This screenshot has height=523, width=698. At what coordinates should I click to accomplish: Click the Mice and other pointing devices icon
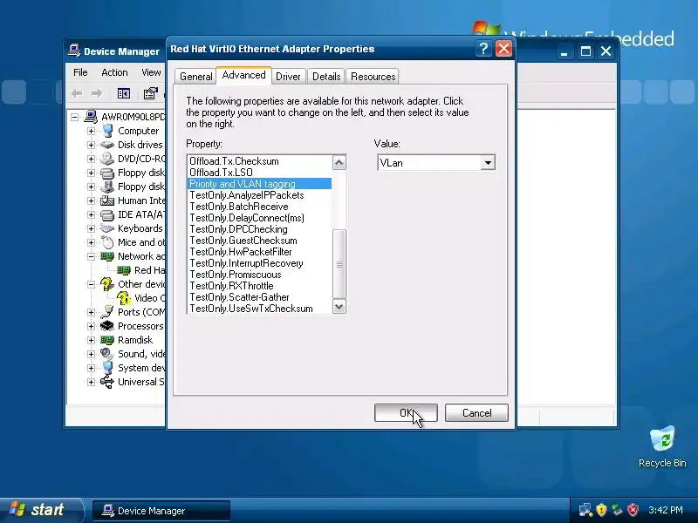coord(107,242)
